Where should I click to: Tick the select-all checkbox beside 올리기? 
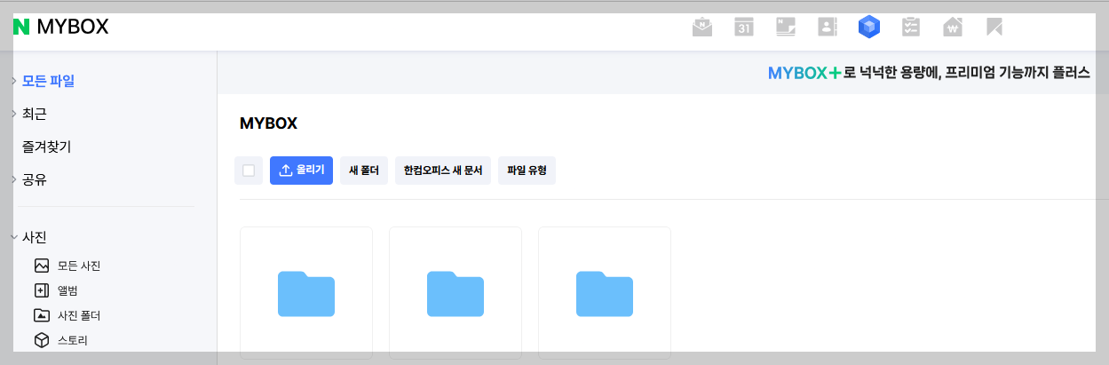(249, 171)
